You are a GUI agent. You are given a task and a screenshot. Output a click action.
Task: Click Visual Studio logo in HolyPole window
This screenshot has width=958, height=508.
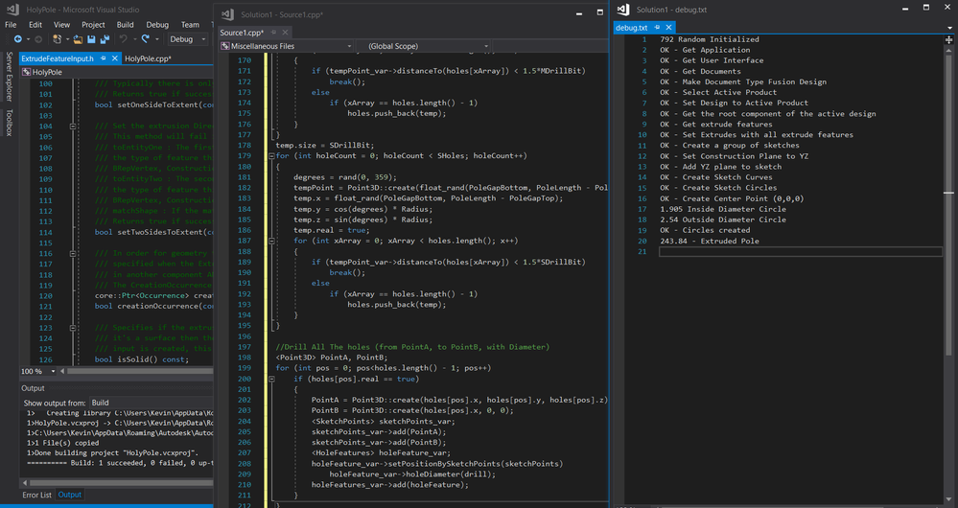(12, 10)
